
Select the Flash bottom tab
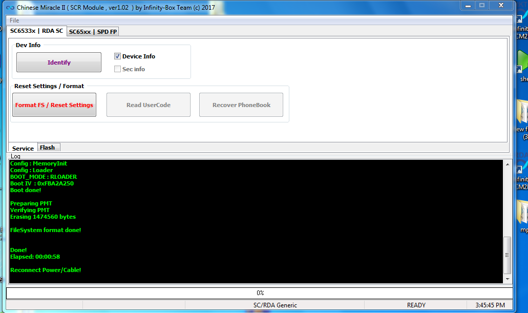coord(48,148)
